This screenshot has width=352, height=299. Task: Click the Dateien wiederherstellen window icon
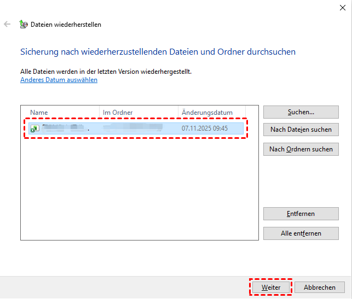(x=24, y=24)
